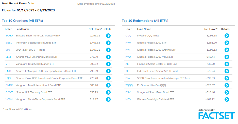Click Fund Name header in Redemptions table
This screenshot has width=238, height=124.
144,29
